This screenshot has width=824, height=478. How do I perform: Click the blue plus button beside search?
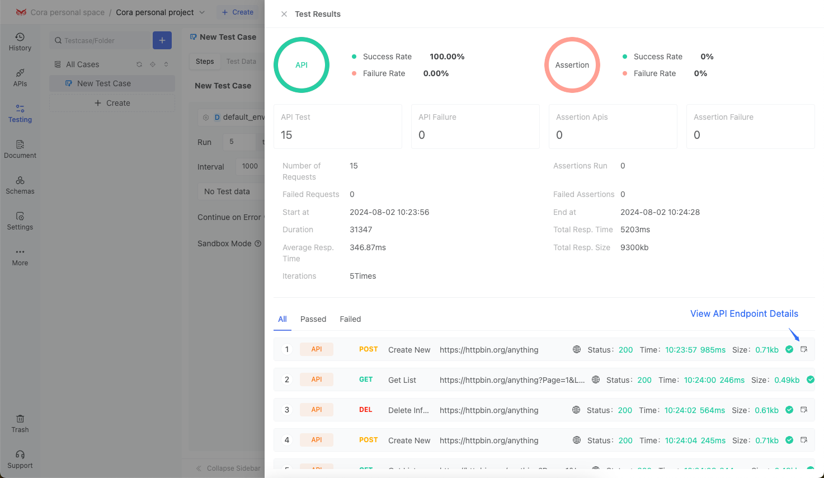[x=162, y=40]
